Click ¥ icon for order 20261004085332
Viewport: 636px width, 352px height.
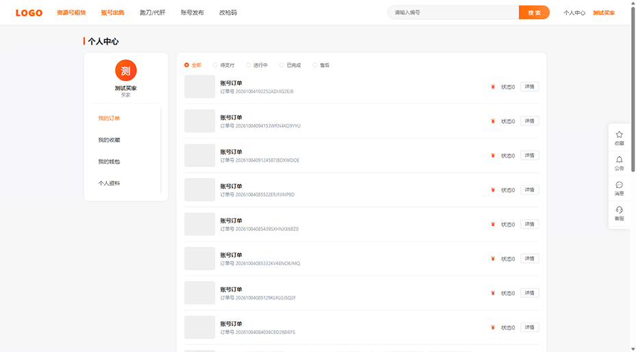[x=493, y=259]
